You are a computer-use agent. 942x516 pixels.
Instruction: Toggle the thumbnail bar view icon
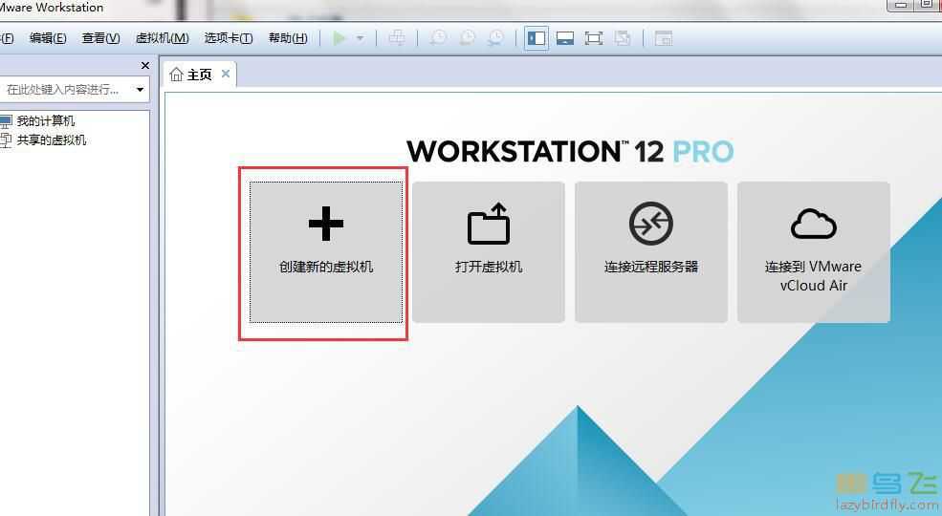564,38
